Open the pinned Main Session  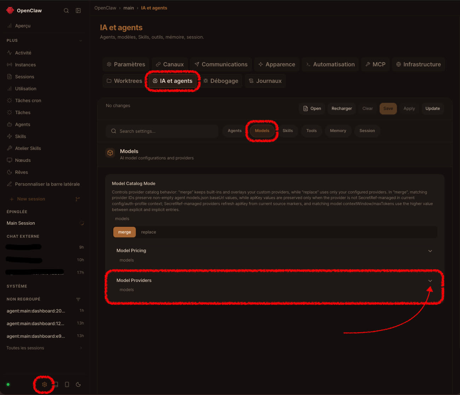[21, 223]
